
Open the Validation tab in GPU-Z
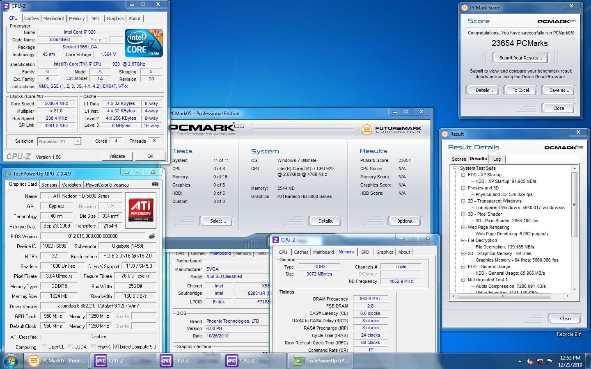[x=71, y=185]
